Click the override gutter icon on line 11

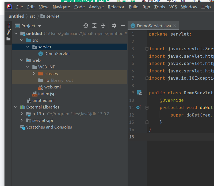tap(138, 108)
